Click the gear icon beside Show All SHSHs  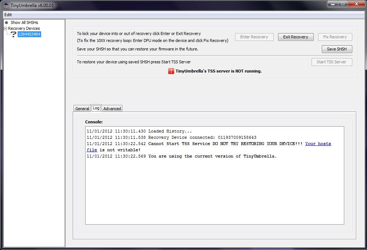(7, 22)
